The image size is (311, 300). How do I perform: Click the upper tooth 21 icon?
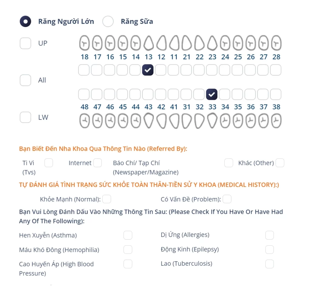186,43
